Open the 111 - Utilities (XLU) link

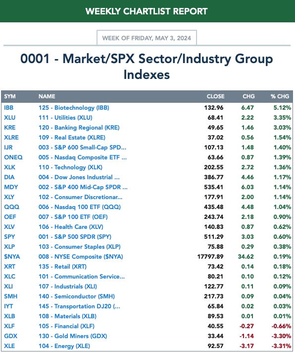[65, 118]
